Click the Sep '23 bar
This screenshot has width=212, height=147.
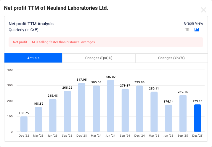[67, 111]
